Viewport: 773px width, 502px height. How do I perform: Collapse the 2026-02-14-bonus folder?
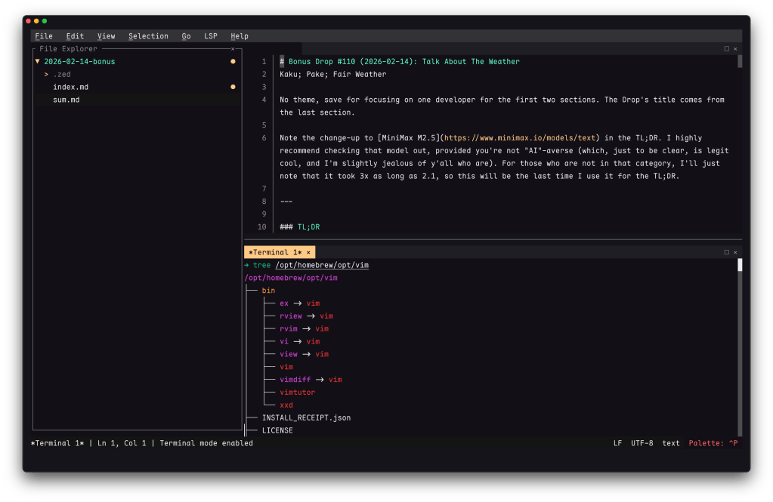[x=38, y=62]
